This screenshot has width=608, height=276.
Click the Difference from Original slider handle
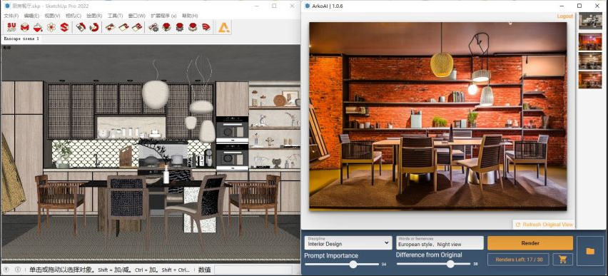(x=450, y=265)
